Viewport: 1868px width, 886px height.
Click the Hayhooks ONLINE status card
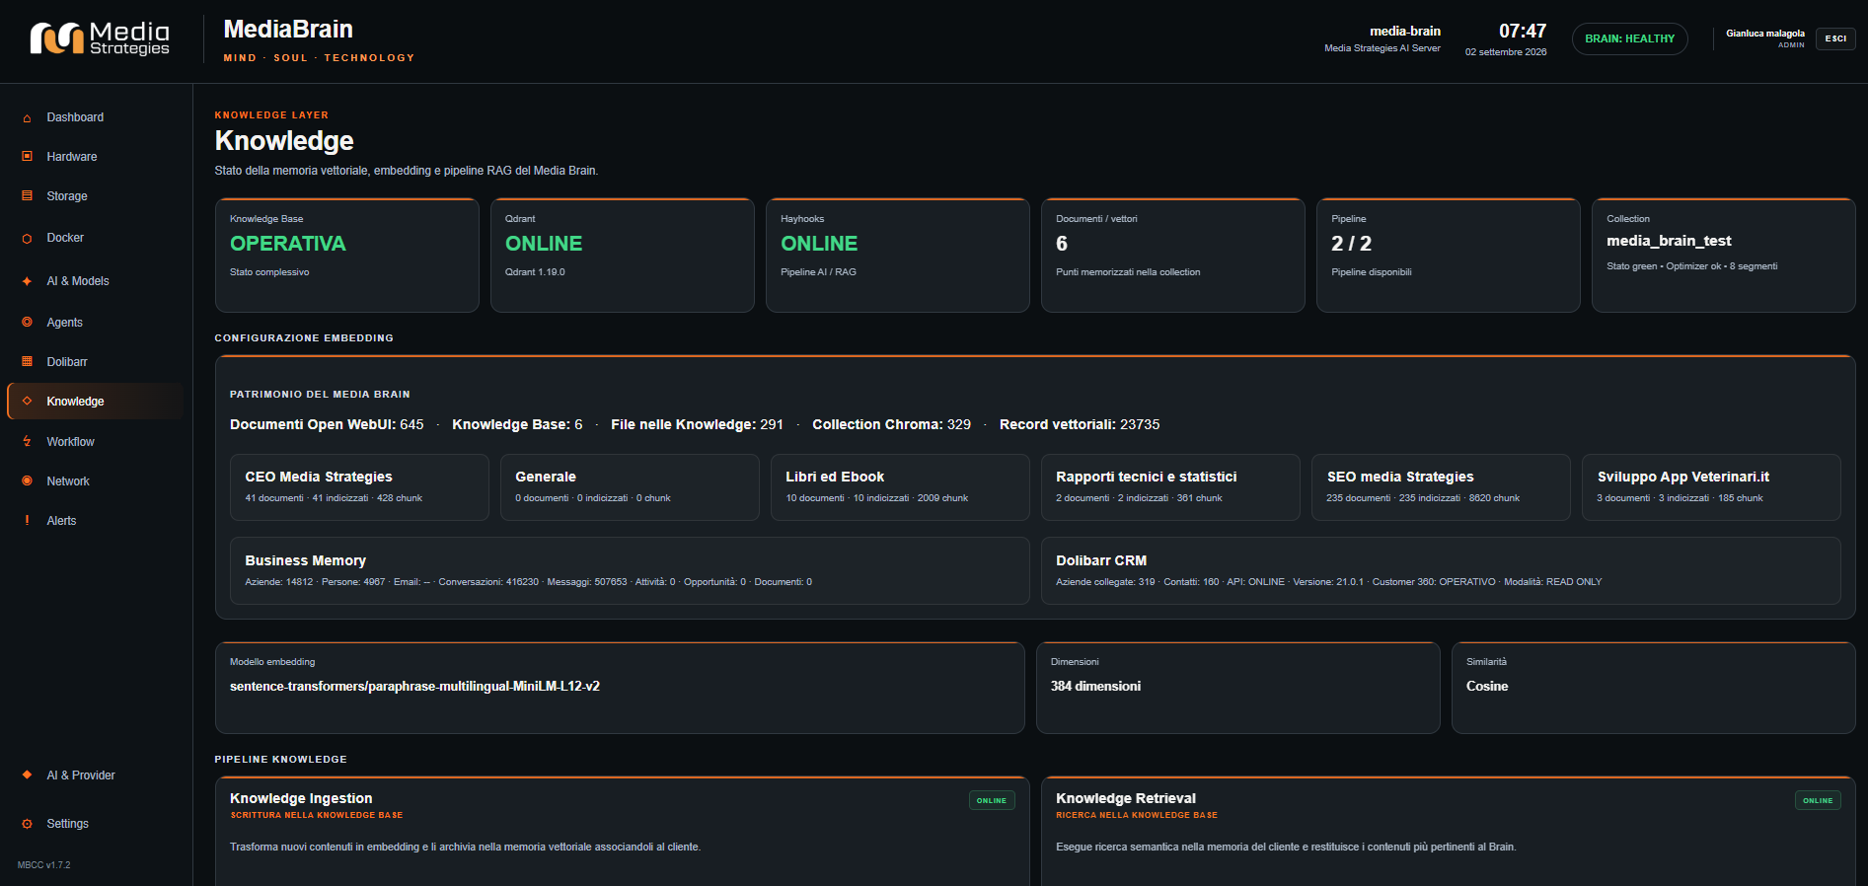tap(898, 256)
